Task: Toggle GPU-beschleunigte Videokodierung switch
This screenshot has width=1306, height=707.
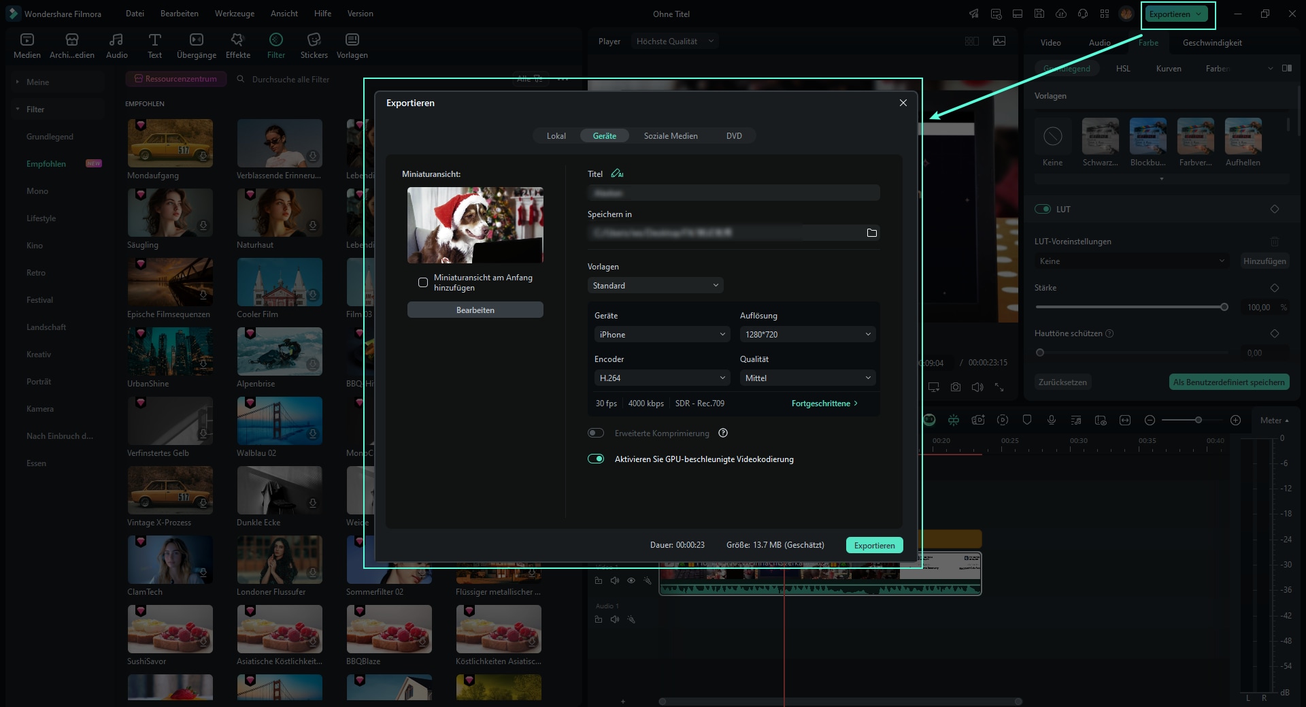Action: tap(596, 459)
